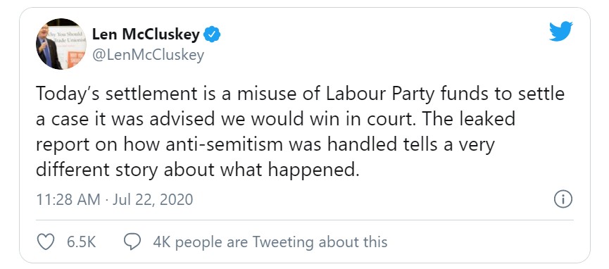Image resolution: width=609 pixels, height=269 pixels.
Task: Open Len McCluskey's profile avatar photo
Action: point(61,44)
